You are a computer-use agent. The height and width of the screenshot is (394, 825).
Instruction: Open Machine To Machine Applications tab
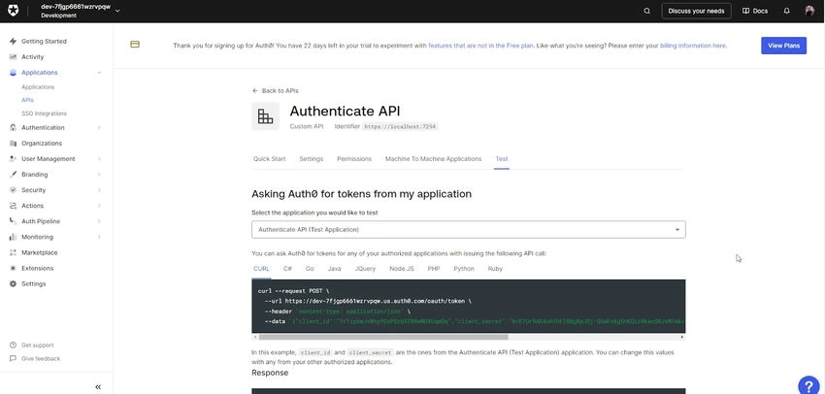pos(433,159)
